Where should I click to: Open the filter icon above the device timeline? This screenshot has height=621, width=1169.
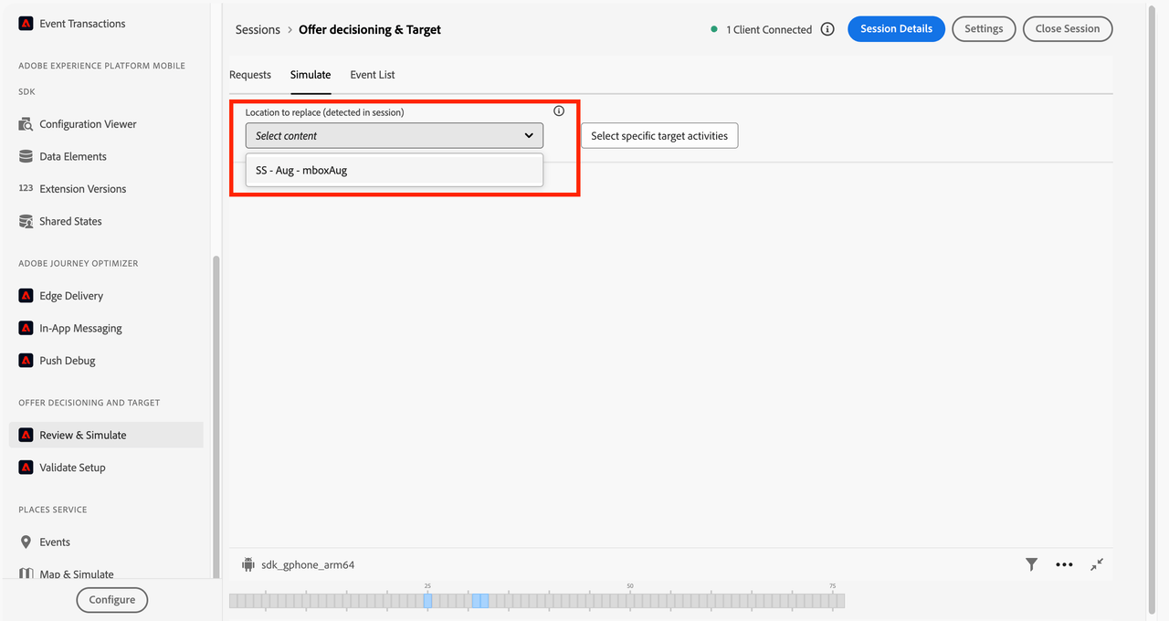point(1031,564)
